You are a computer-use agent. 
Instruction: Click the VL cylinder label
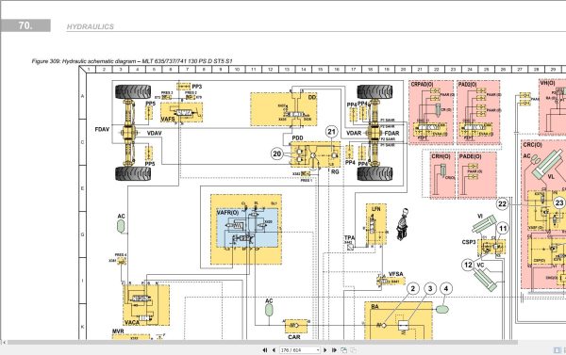click(551, 177)
